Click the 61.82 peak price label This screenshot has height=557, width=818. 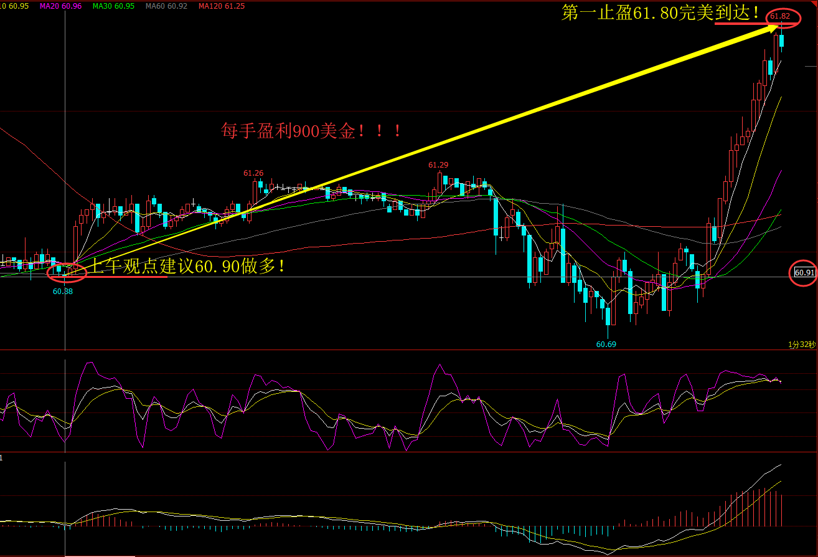[780, 16]
